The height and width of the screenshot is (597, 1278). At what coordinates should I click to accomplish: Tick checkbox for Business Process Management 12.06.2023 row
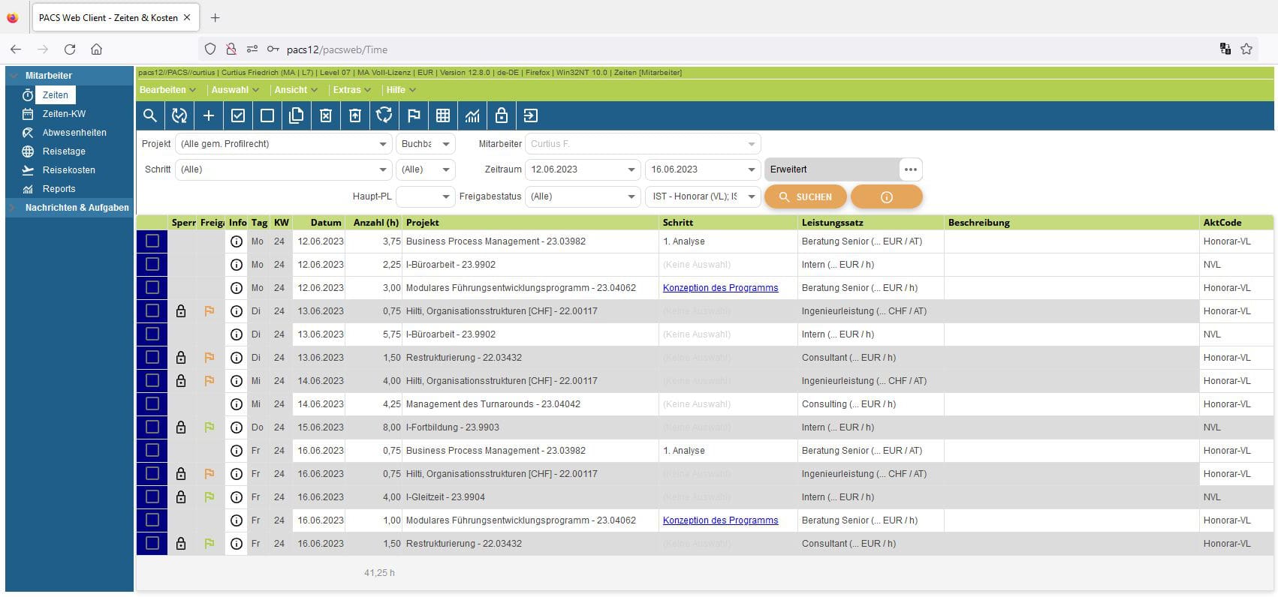tap(152, 241)
